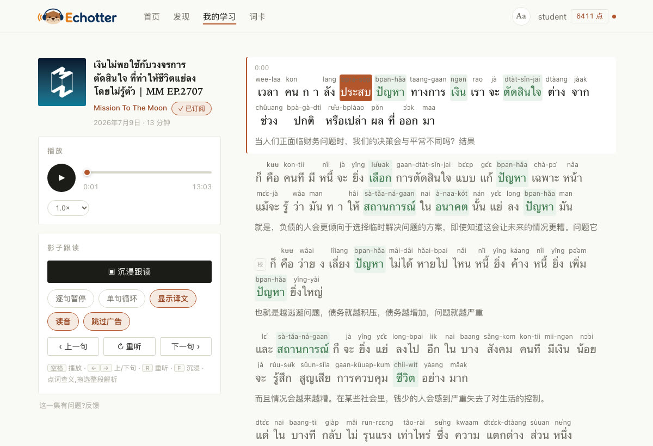Open Mission To The Moon channel link
The height and width of the screenshot is (446, 653).
click(x=130, y=108)
